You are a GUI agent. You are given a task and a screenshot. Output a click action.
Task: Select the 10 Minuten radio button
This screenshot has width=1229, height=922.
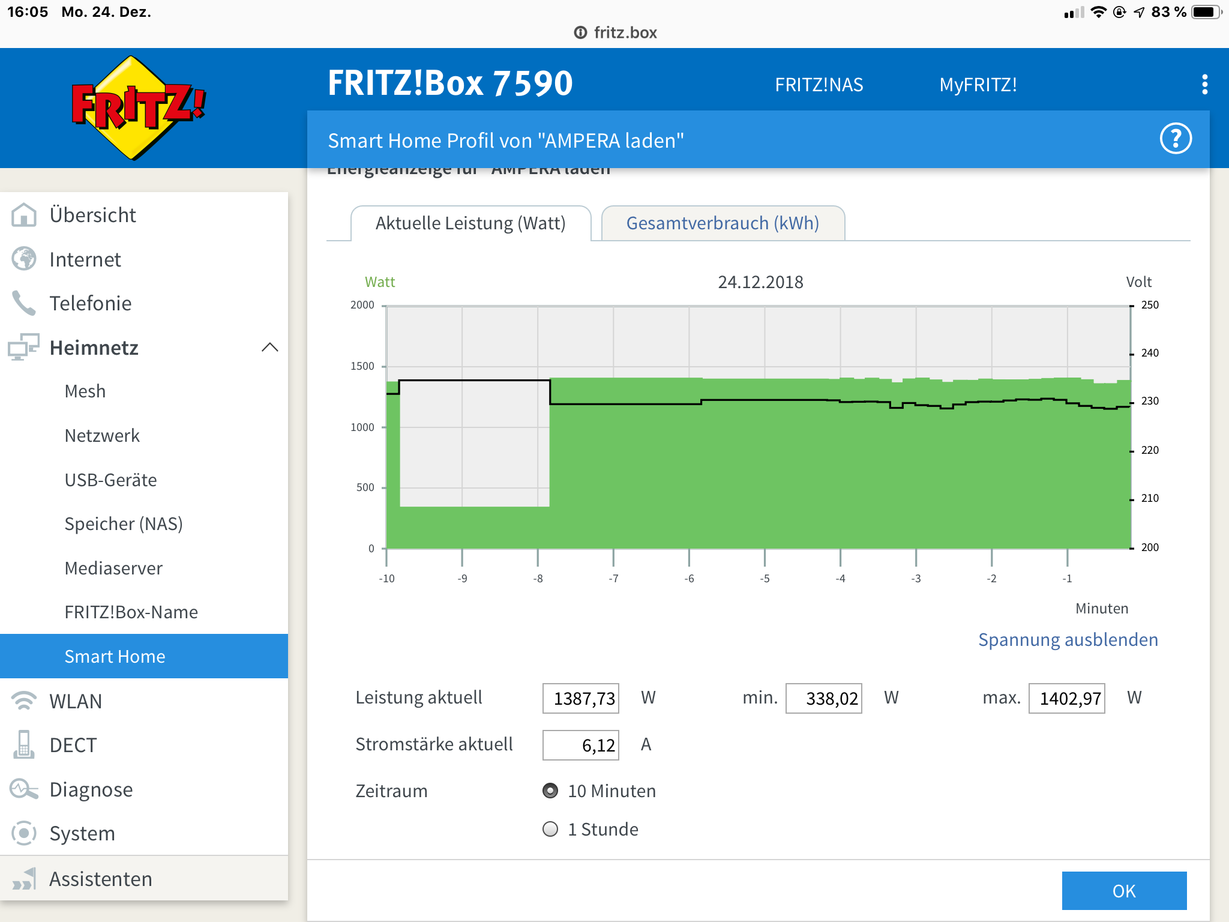click(x=550, y=791)
